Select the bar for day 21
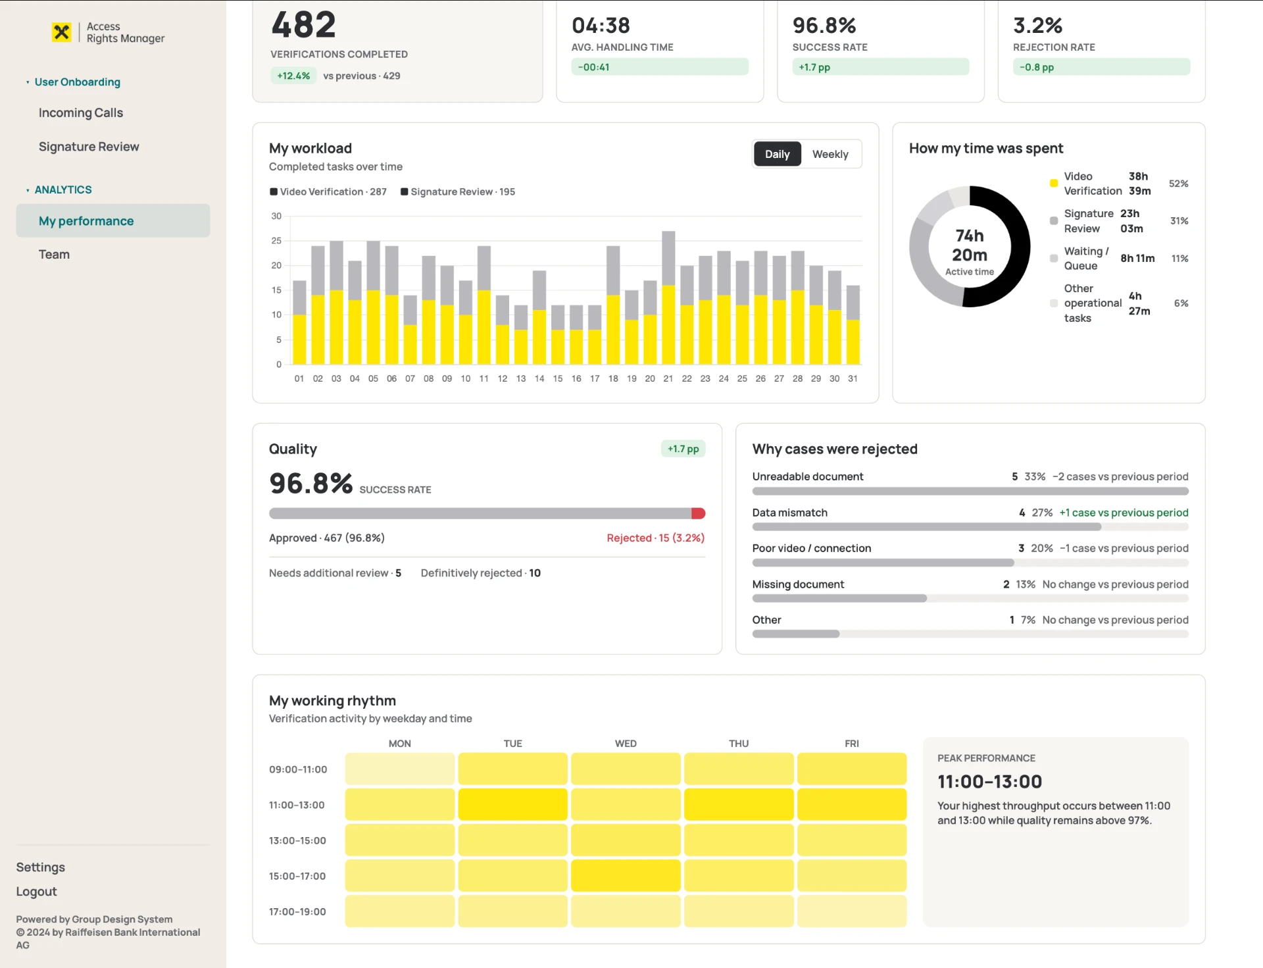Image resolution: width=1263 pixels, height=968 pixels. 668,298
